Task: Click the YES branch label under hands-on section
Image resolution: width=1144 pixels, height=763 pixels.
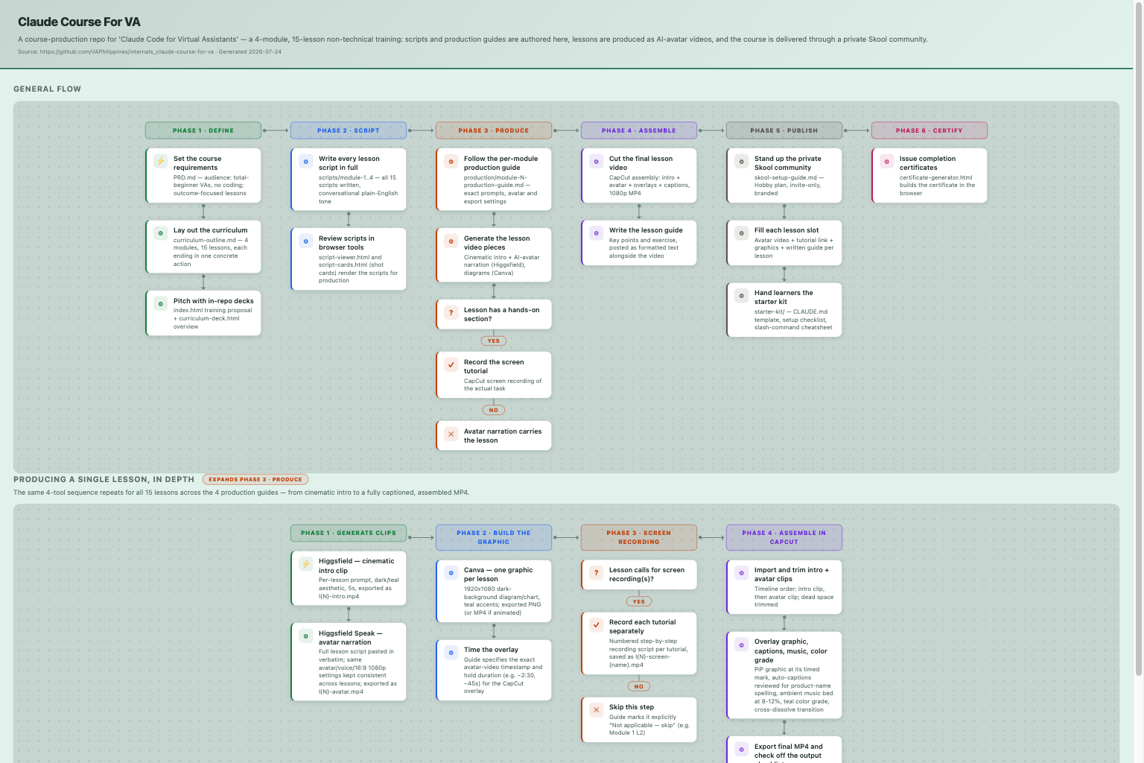Action: click(x=494, y=341)
